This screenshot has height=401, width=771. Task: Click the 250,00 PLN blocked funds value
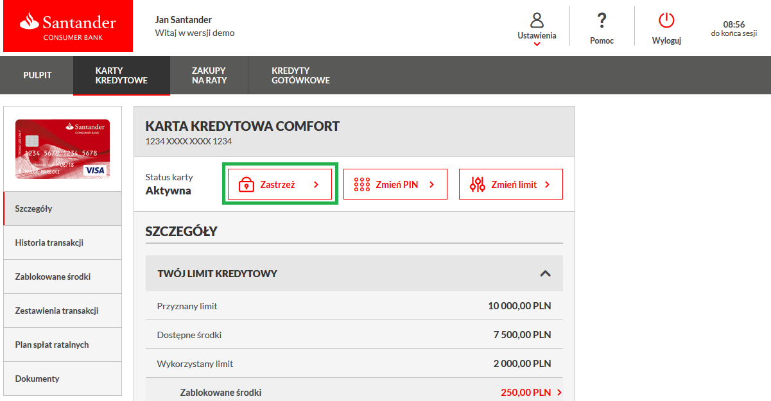[526, 393]
